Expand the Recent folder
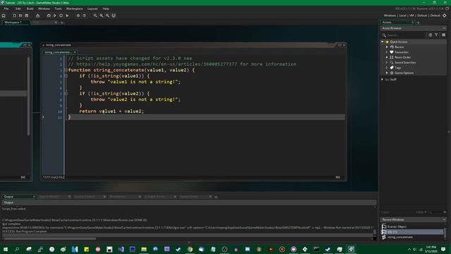 (387, 47)
